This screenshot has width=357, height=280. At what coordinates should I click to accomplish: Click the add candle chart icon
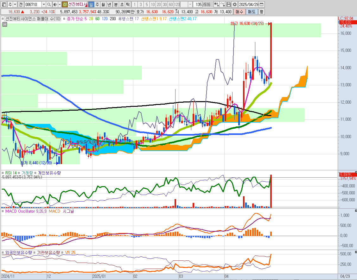click(x=217, y=4)
